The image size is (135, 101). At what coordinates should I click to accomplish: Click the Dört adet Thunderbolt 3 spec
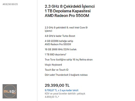tap(66, 75)
